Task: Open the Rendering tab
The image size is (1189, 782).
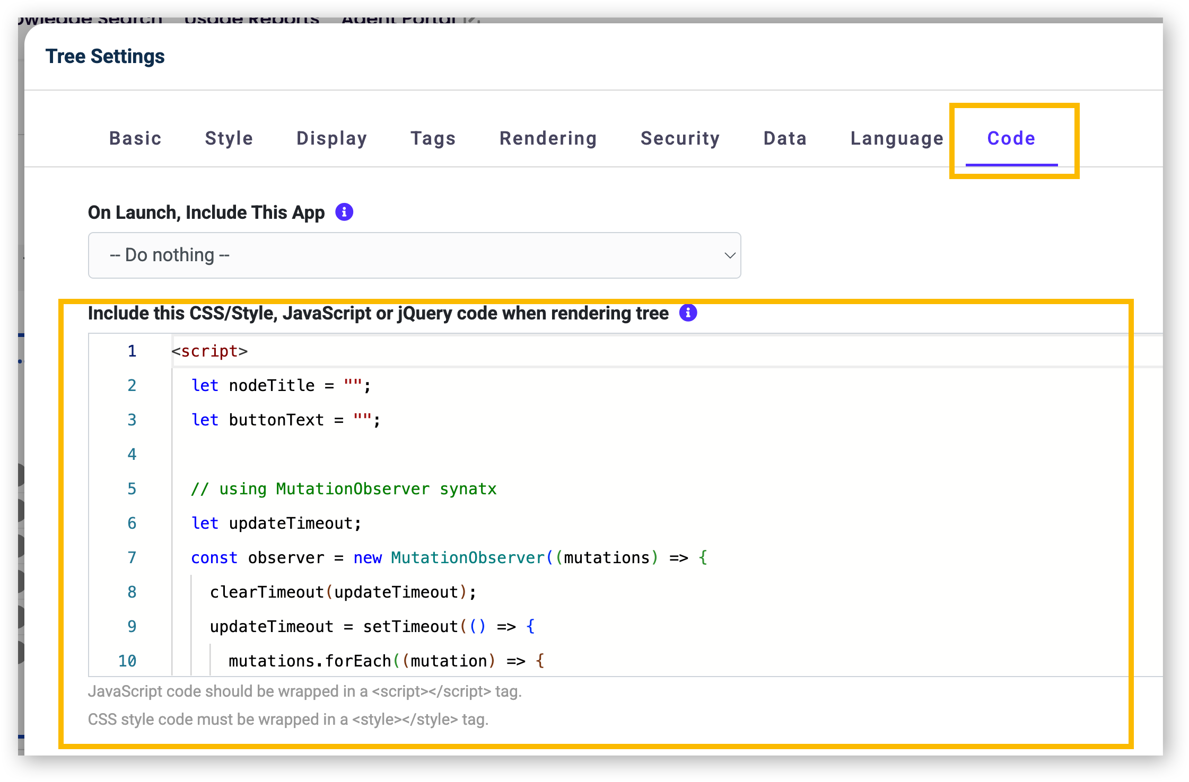Action: 548,138
